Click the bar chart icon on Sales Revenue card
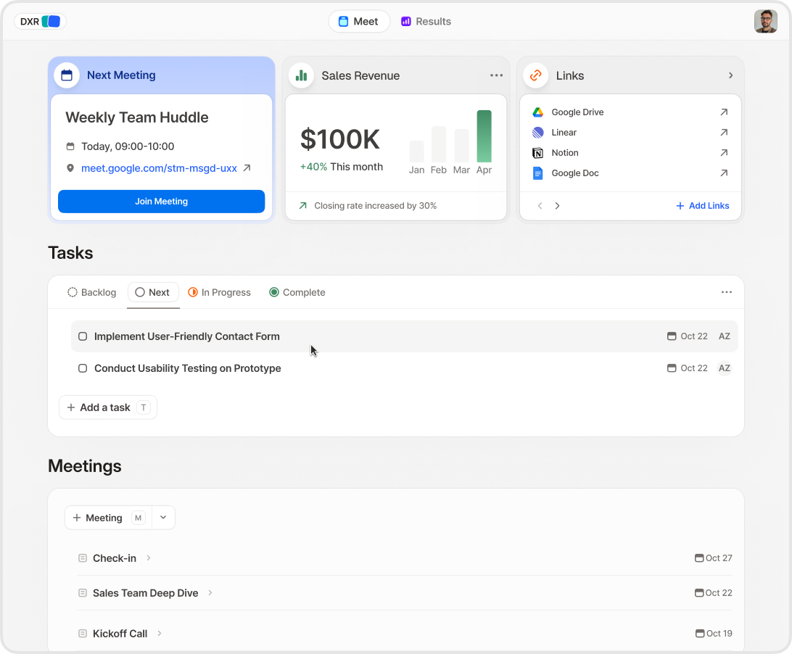792x654 pixels. pyautogui.click(x=301, y=75)
